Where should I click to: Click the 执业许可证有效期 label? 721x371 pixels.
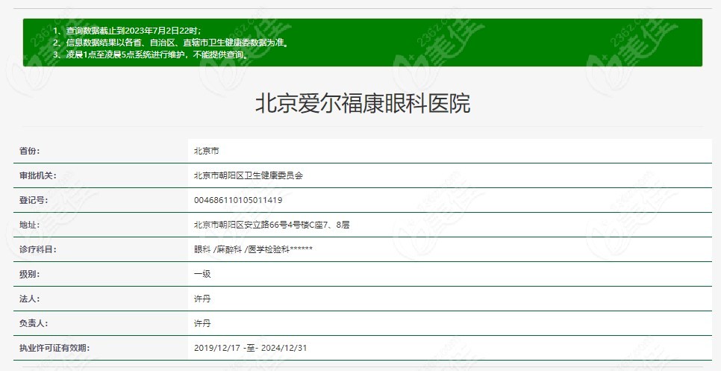[x=54, y=348]
